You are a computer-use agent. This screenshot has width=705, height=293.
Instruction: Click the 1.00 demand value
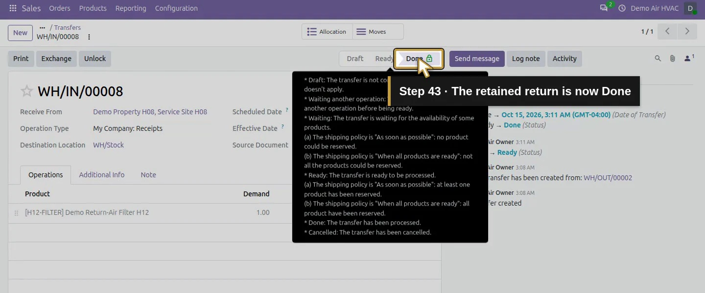(263, 213)
